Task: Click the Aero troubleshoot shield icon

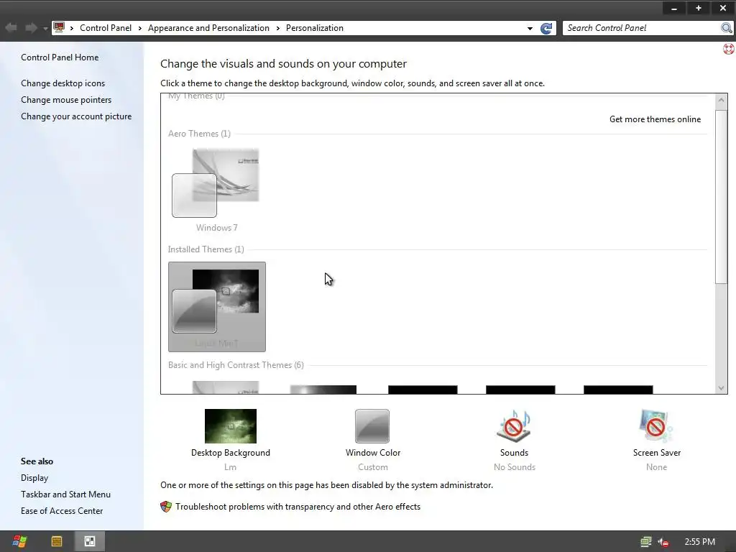Action: click(166, 507)
